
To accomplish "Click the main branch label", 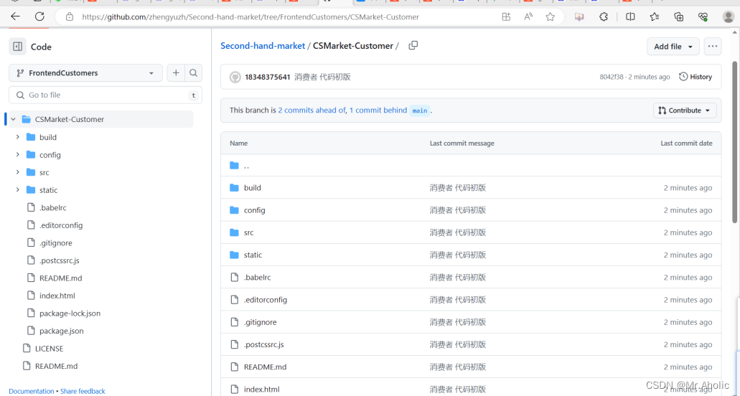I will pos(420,110).
